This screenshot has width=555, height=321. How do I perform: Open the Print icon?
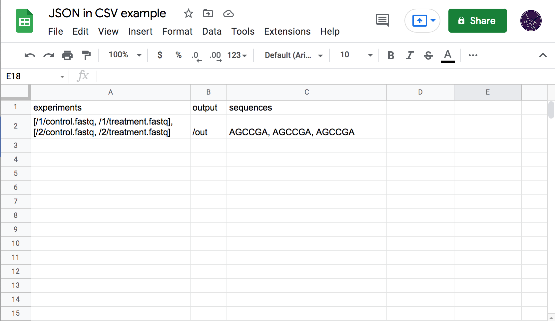click(x=68, y=55)
